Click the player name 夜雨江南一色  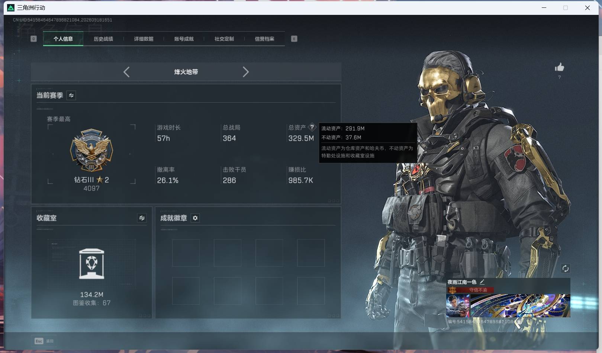(x=462, y=282)
